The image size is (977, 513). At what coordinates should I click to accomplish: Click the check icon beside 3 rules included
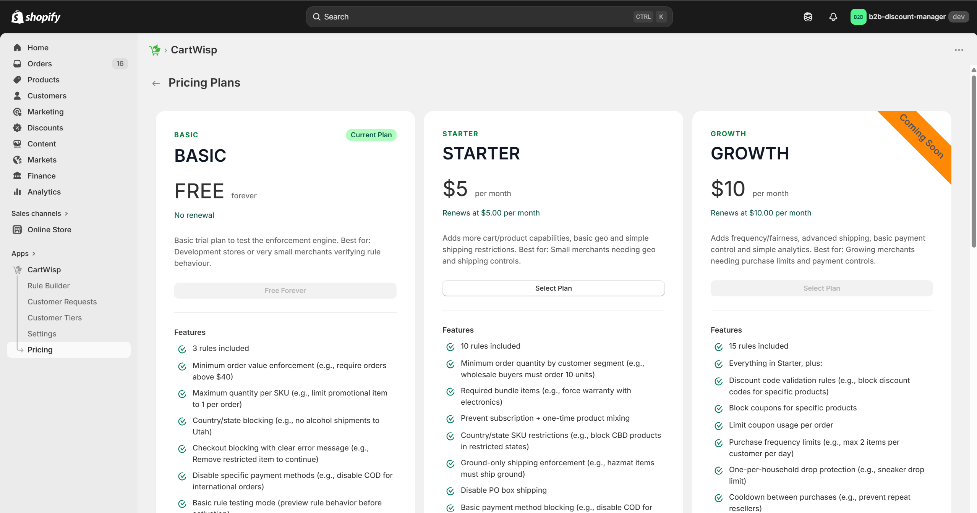click(182, 349)
